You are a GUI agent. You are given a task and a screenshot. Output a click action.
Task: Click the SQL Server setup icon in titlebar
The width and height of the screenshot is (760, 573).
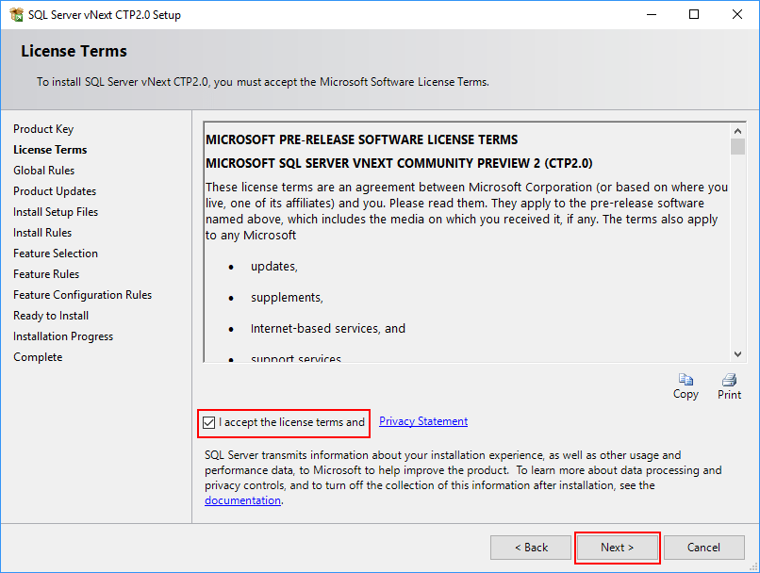17,14
